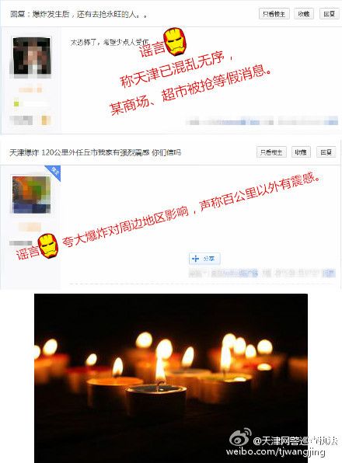
Task: Click the Iron Man mask beside the lower 谣言 stamp
Action: coord(48,246)
